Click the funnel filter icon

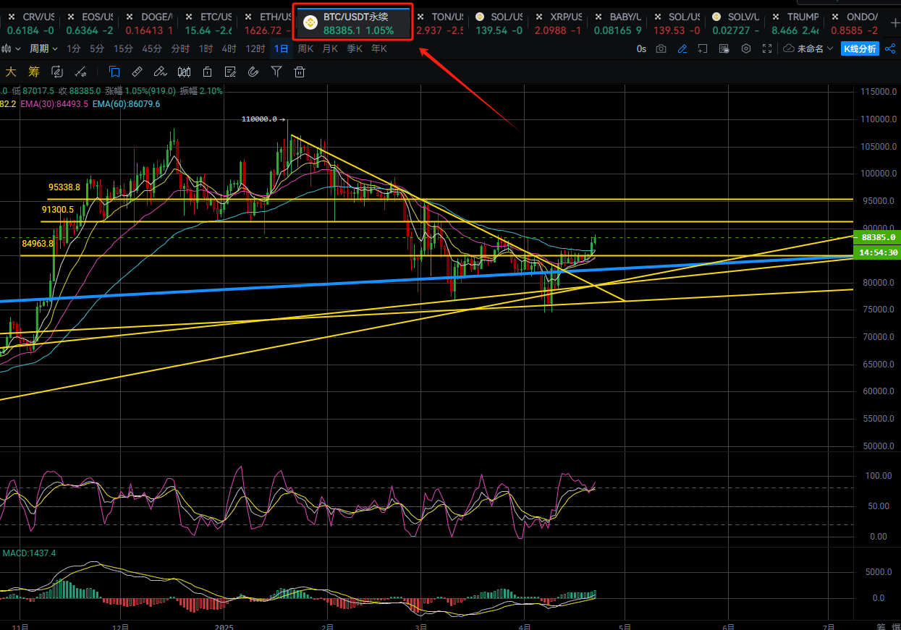(x=276, y=72)
